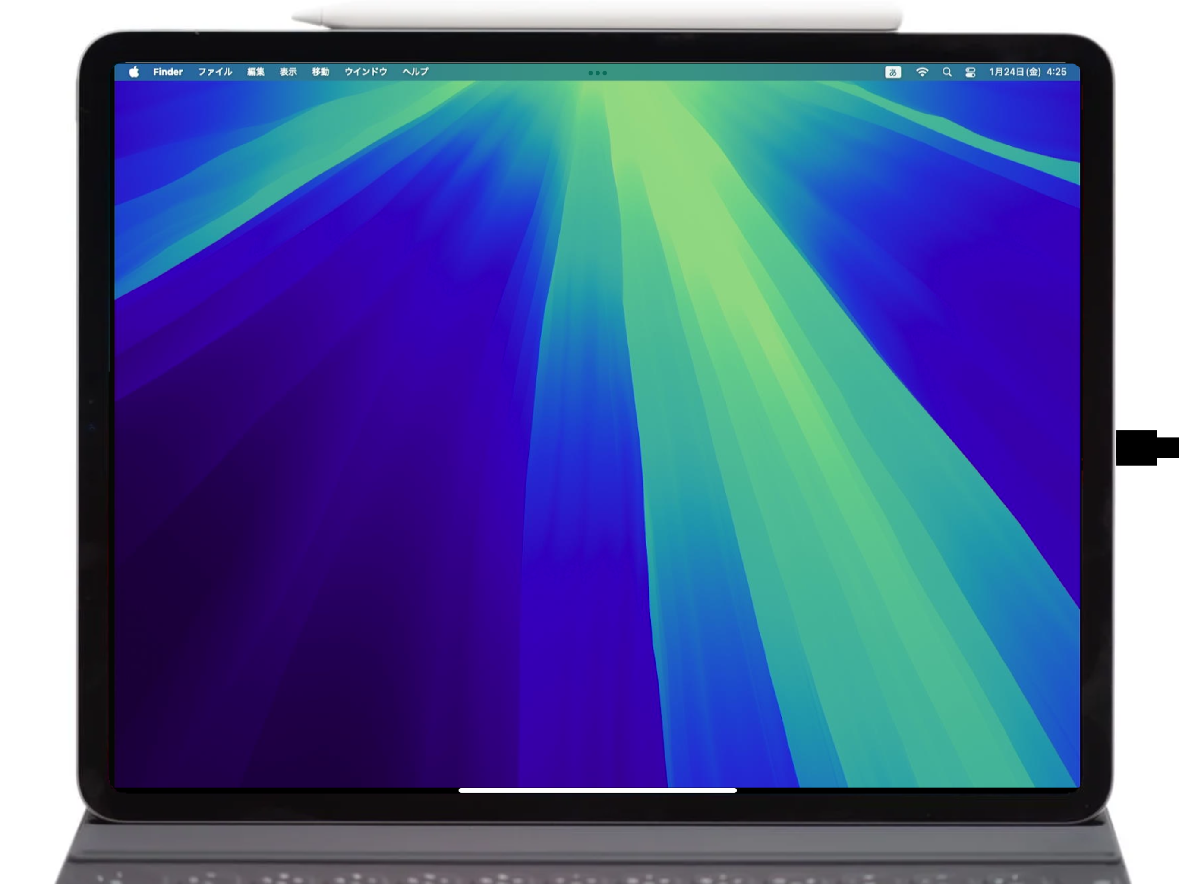Click the 1月24日(金) date text
Screen dimensions: 1179x884
tap(1015, 72)
